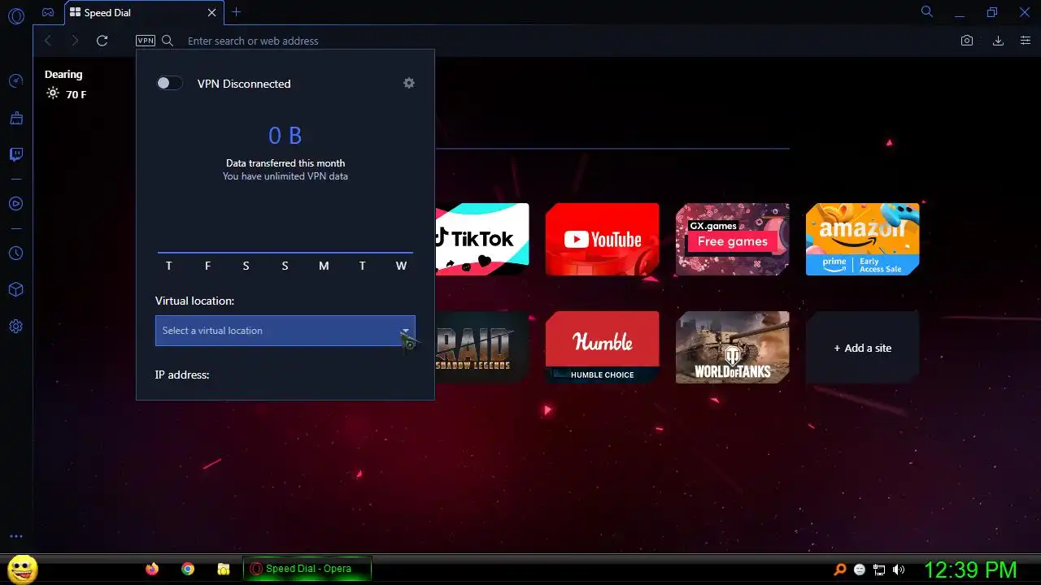Expand the Select a virtual location dropdown
Image resolution: width=1041 pixels, height=585 pixels.
pos(285,331)
